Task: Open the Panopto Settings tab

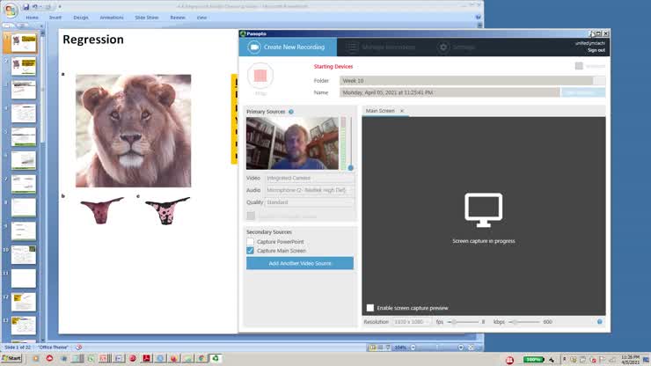Action: [x=457, y=48]
